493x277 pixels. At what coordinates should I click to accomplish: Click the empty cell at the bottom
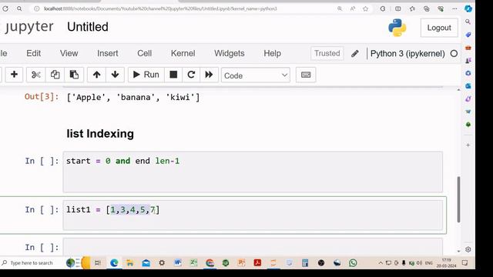[x=253, y=247]
